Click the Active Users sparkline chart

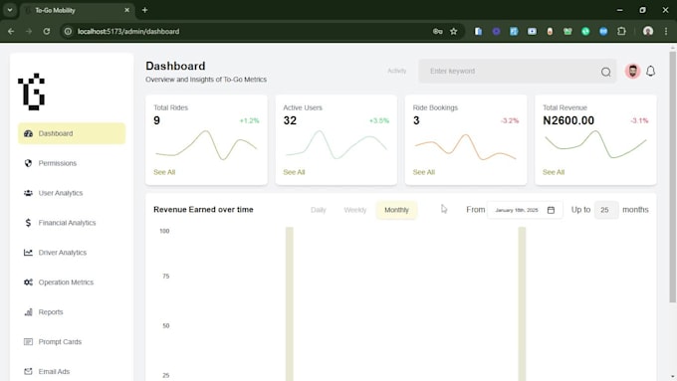336,145
